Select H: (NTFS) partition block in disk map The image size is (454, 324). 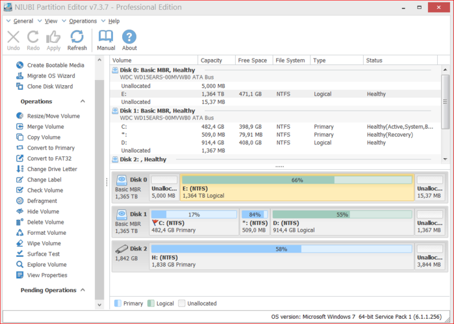pyautogui.click(x=281, y=257)
